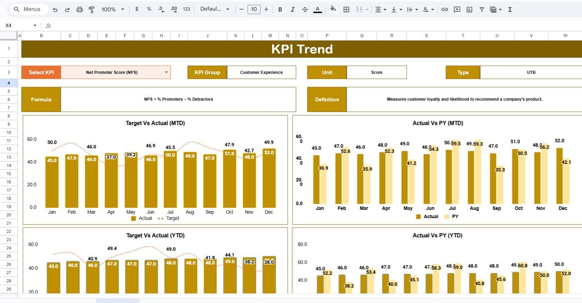Open the Default font dropdown
Image resolution: width=582 pixels, height=303 pixels.
(x=215, y=10)
